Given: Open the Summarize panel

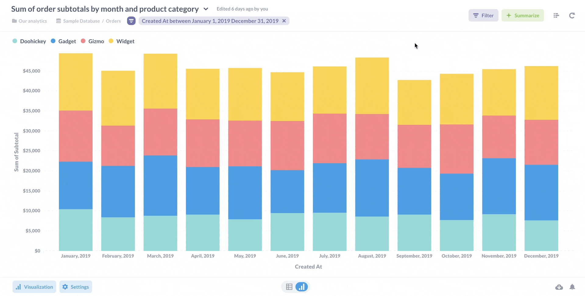Looking at the screenshot, I should (523, 15).
